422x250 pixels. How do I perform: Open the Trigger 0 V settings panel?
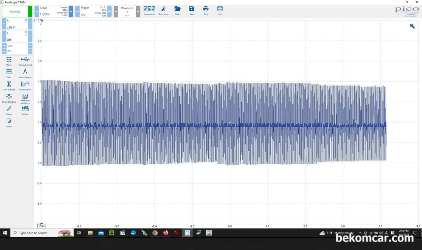point(94,12)
